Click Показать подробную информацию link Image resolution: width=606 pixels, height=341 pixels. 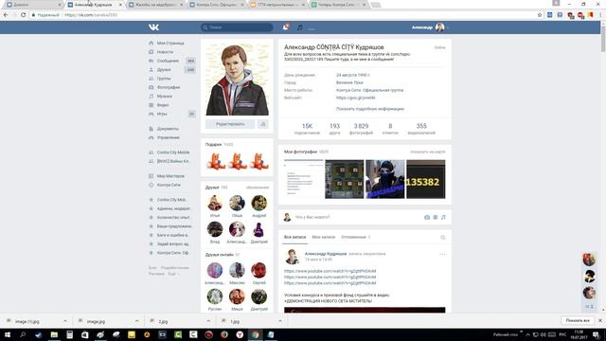(x=370, y=109)
